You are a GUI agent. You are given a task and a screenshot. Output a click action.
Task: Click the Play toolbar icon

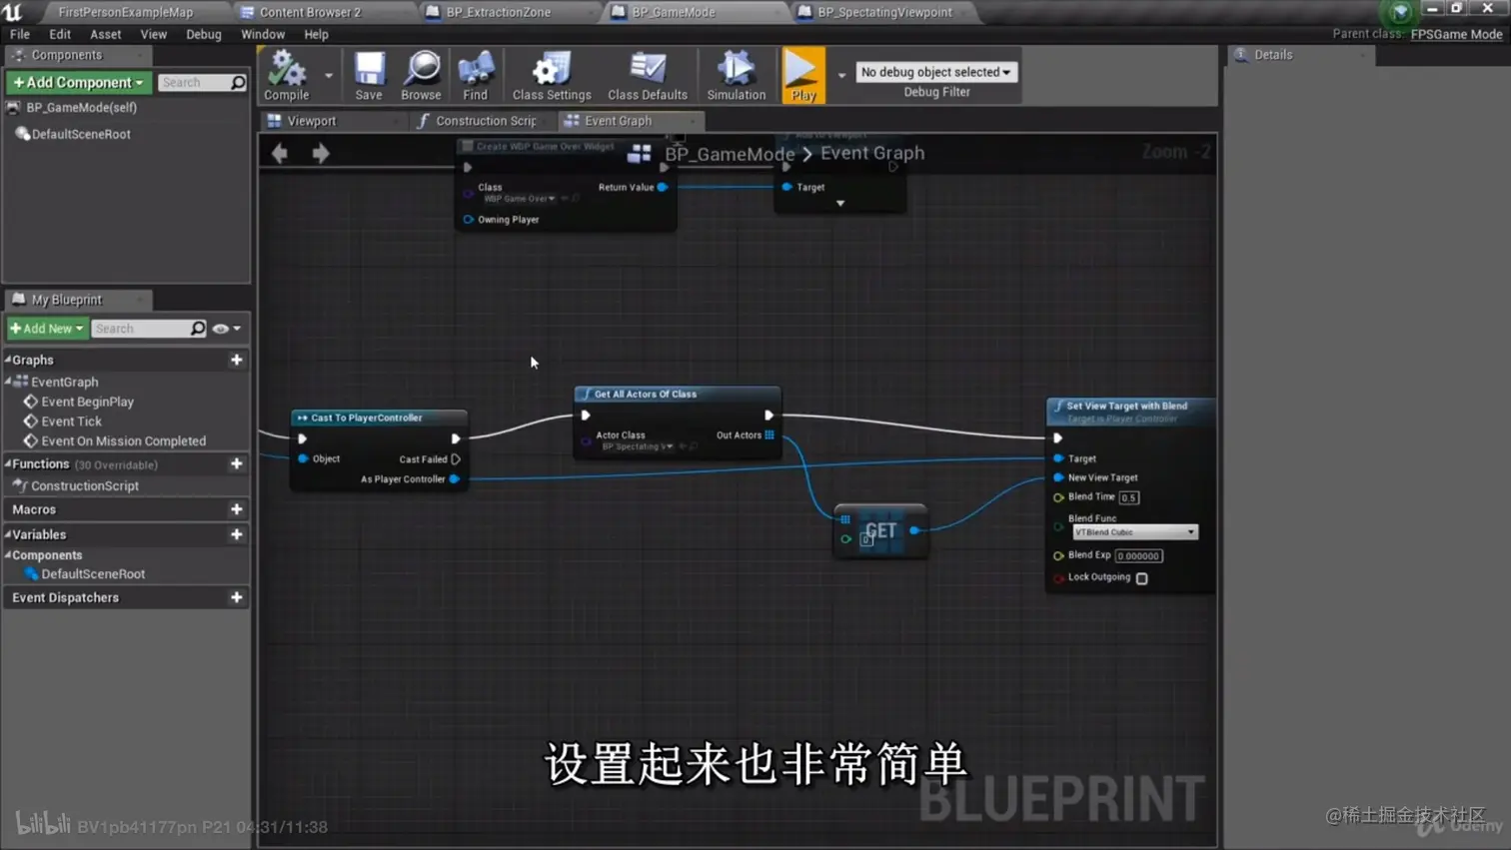803,75
